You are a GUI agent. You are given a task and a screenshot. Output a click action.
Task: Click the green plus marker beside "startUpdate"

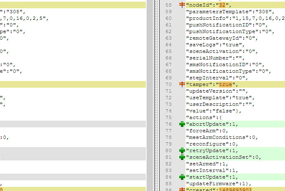(182, 177)
